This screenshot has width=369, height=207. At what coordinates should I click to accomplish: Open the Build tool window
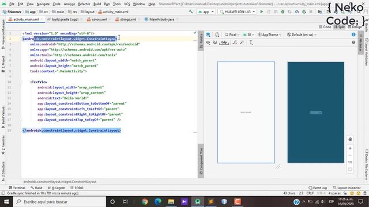pos(36,188)
